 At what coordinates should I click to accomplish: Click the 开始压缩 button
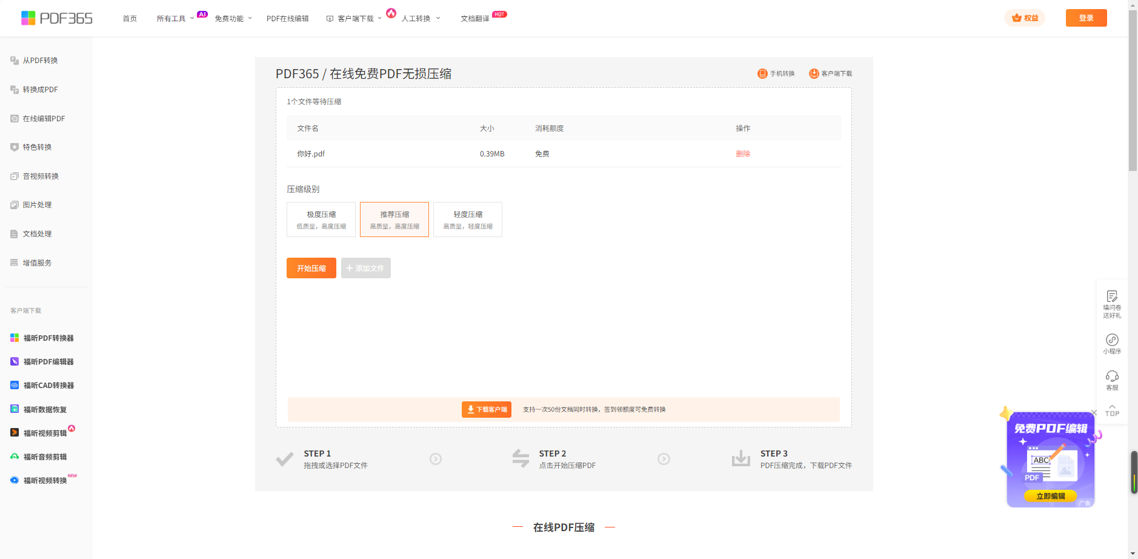tap(311, 268)
